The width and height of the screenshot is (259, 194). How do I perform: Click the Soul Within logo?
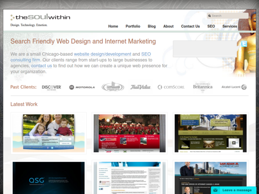coord(40,17)
